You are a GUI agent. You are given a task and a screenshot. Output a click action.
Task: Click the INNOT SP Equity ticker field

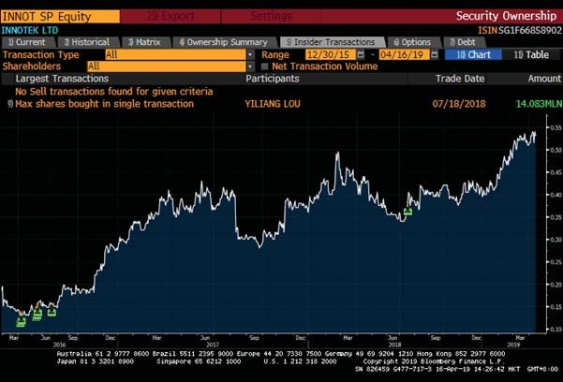pos(60,17)
